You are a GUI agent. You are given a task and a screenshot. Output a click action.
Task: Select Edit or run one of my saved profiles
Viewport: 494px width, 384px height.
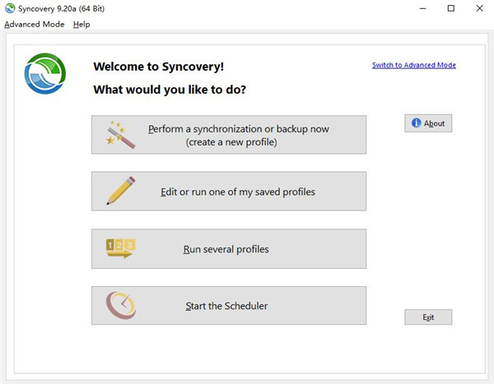click(x=237, y=192)
